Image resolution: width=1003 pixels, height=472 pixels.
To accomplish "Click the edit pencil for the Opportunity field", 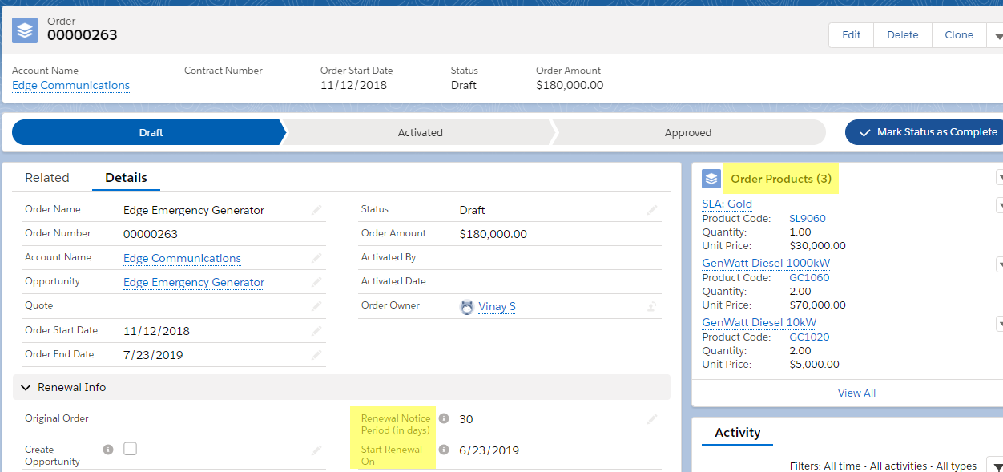I will click(x=316, y=282).
